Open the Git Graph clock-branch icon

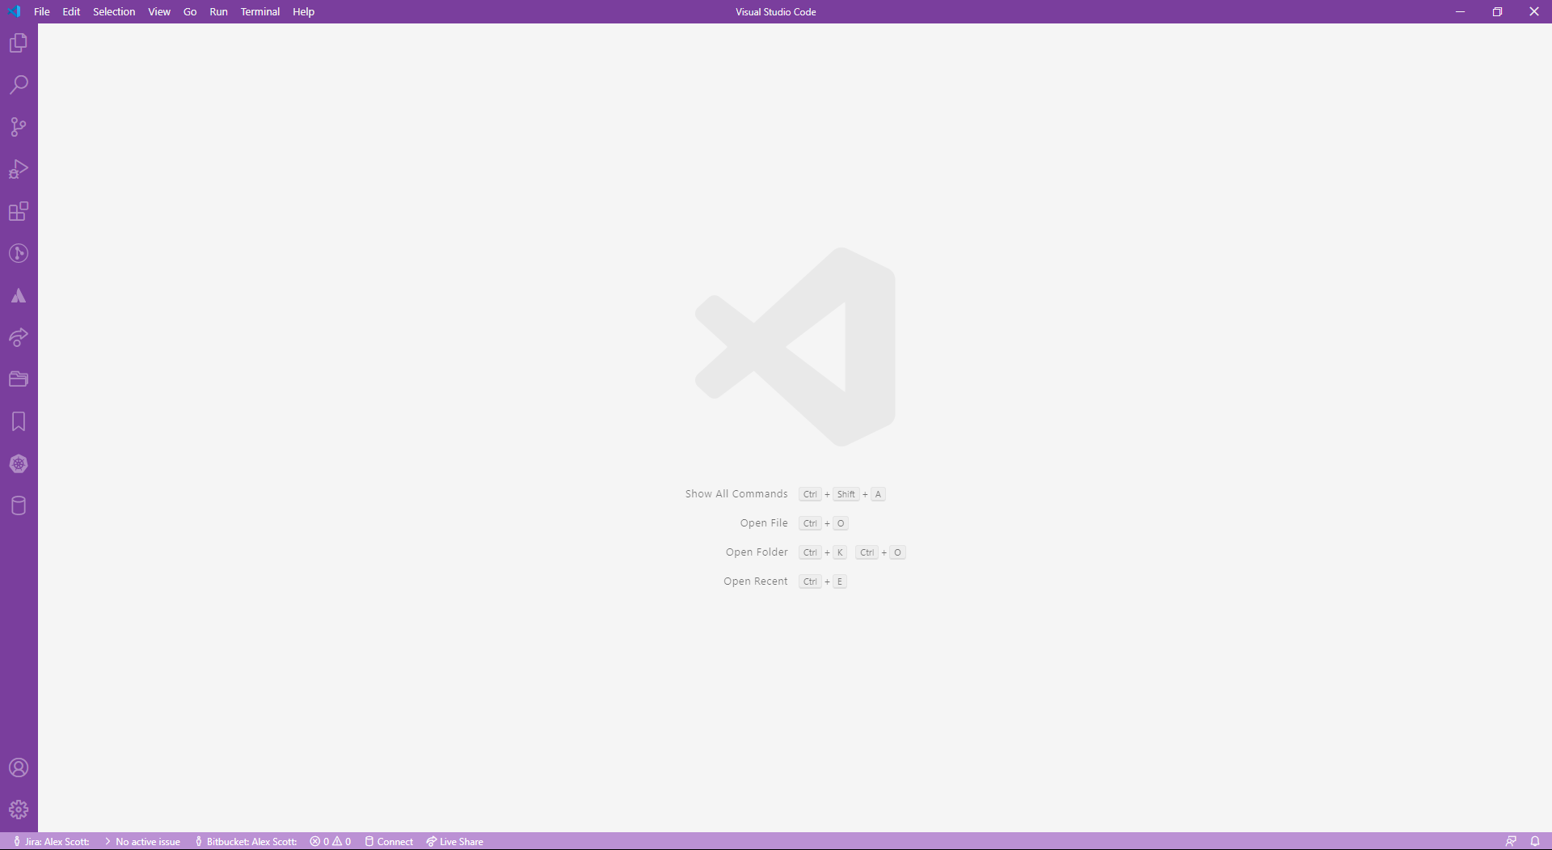click(x=19, y=253)
